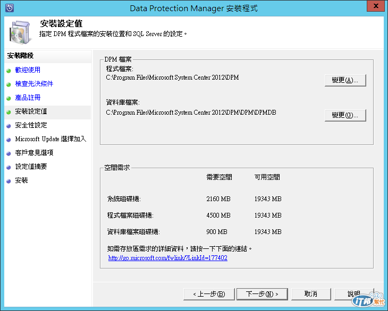Click green bullet beside 產品註冊
This screenshot has height=311, width=388.
[9, 98]
